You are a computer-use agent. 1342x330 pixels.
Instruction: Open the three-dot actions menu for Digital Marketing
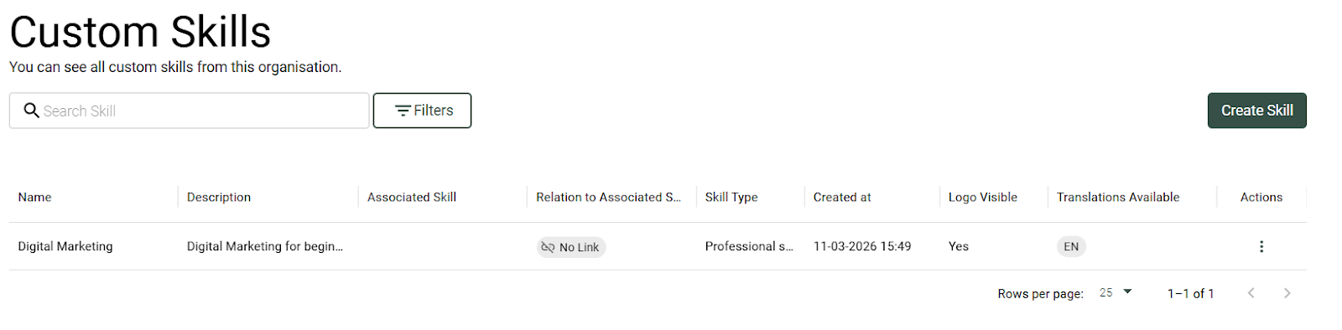tap(1261, 246)
